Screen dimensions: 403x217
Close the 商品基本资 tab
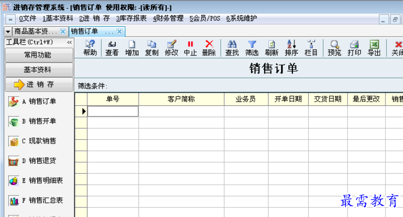[x=63, y=31]
